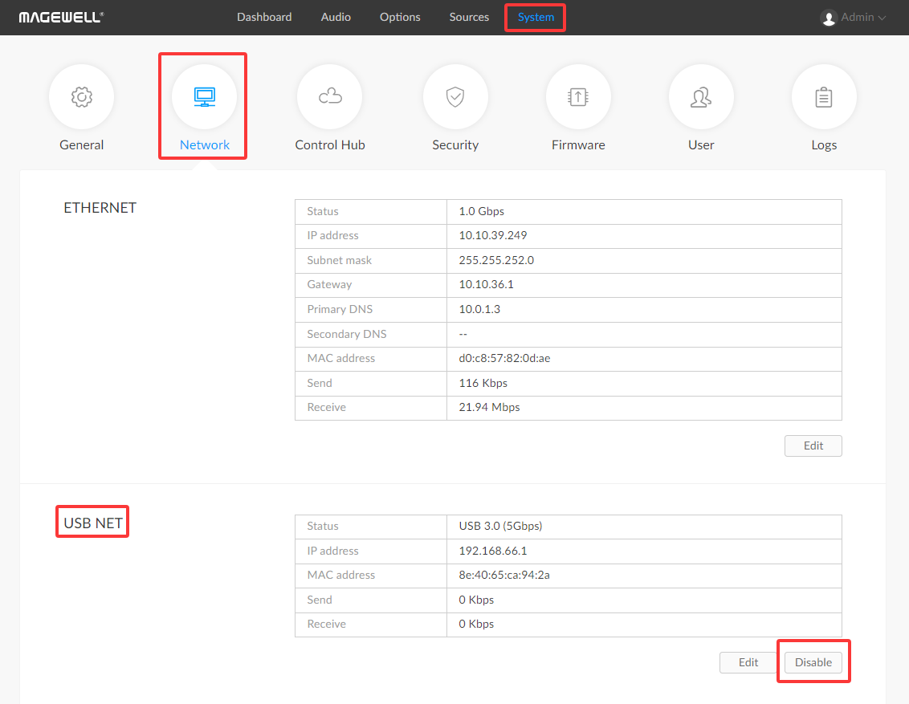909x704 pixels.
Task: Open the Control Hub cloud icon
Action: pos(329,97)
